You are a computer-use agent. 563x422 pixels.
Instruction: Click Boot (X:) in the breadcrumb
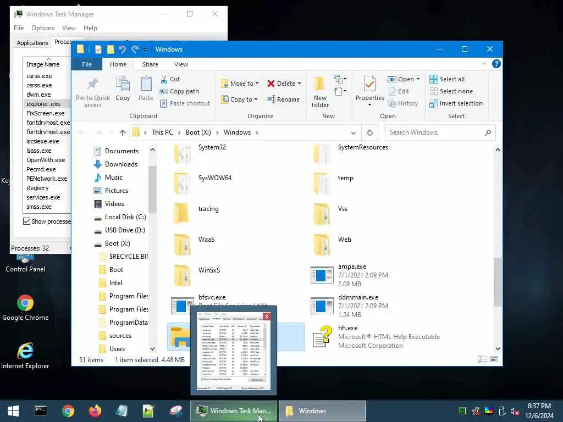[198, 132]
